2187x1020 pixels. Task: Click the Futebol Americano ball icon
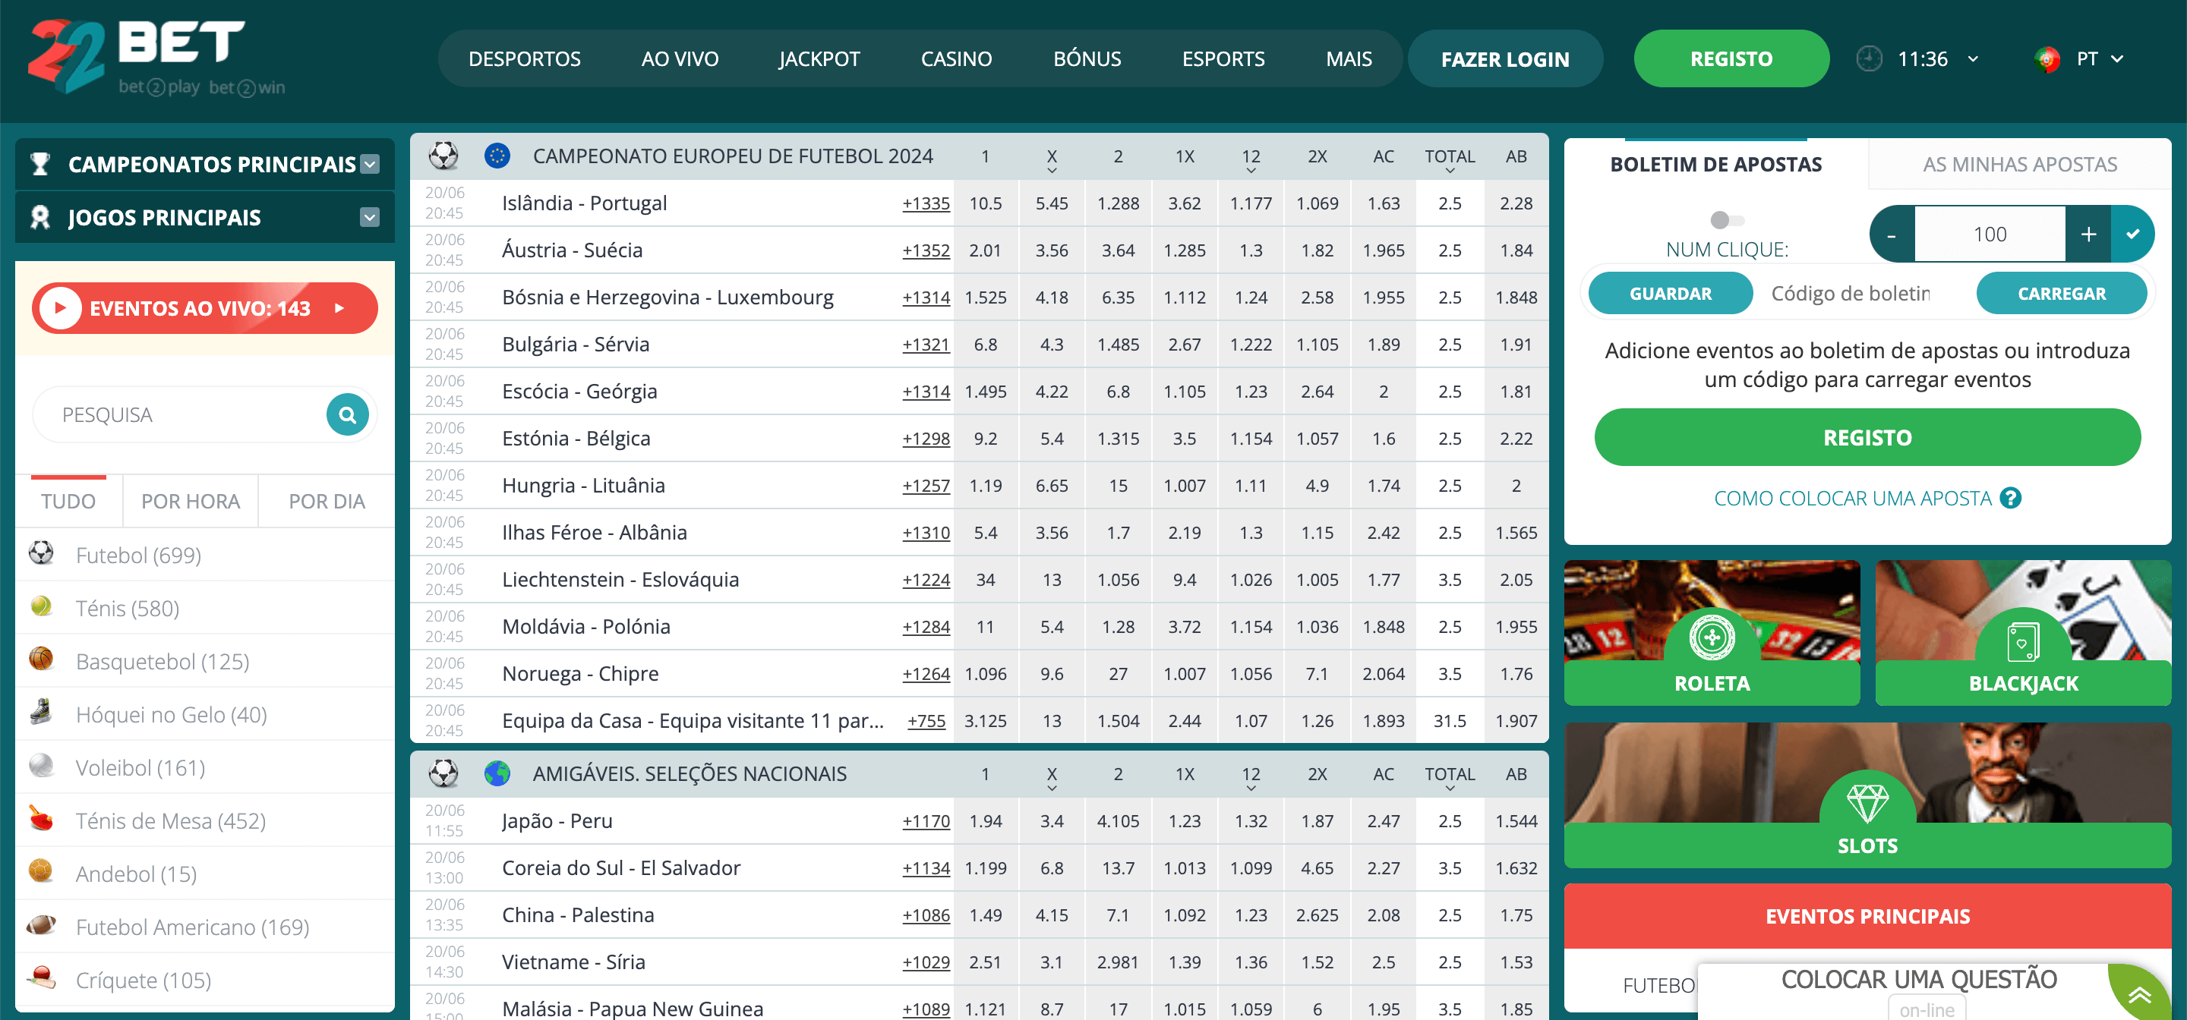coord(41,925)
